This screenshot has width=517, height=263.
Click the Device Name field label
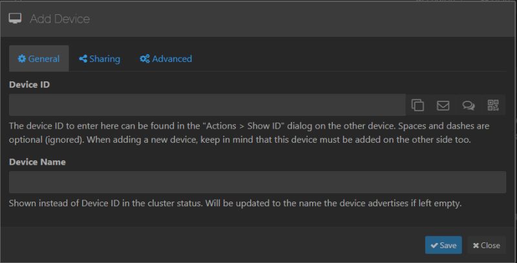(37, 162)
